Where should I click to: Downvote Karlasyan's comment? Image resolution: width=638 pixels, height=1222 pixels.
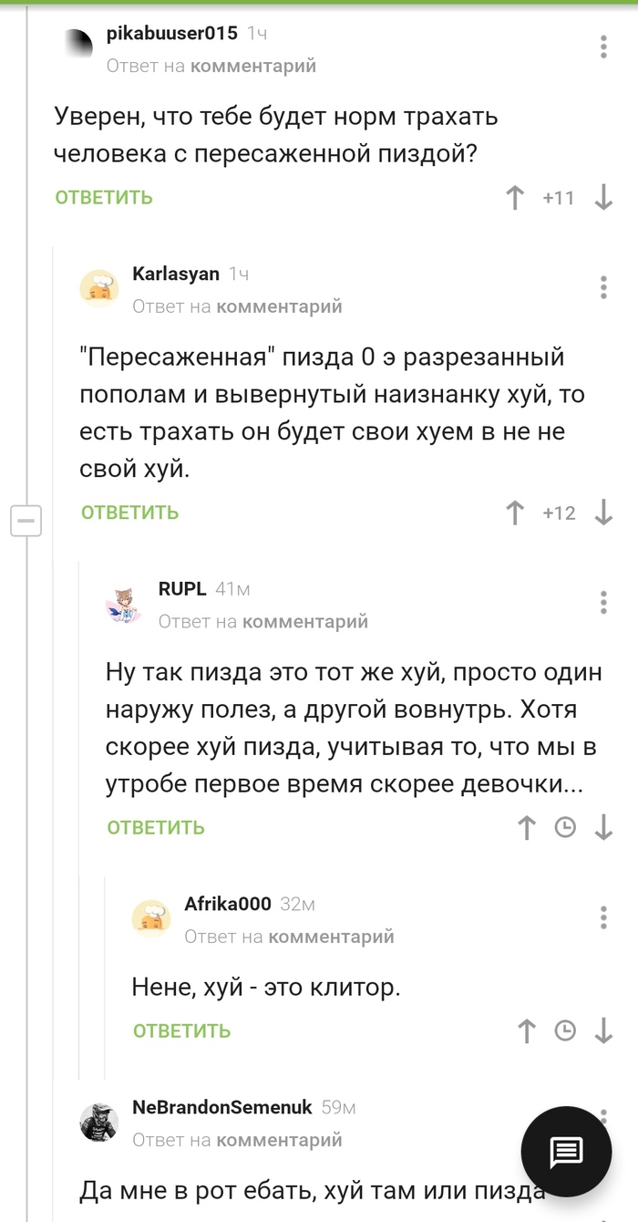(603, 513)
